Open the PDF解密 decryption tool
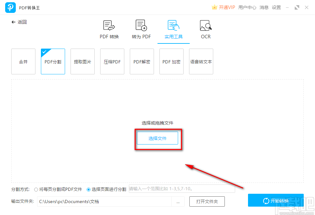Viewport: 315px width, 215px height. click(x=142, y=61)
